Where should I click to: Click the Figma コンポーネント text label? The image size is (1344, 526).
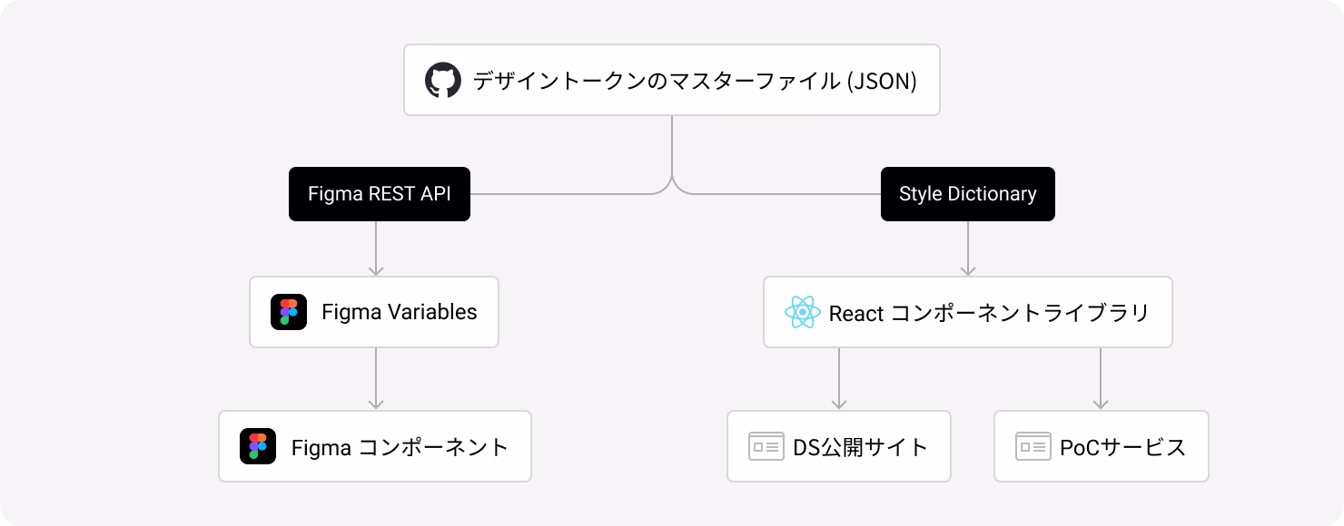(x=400, y=446)
